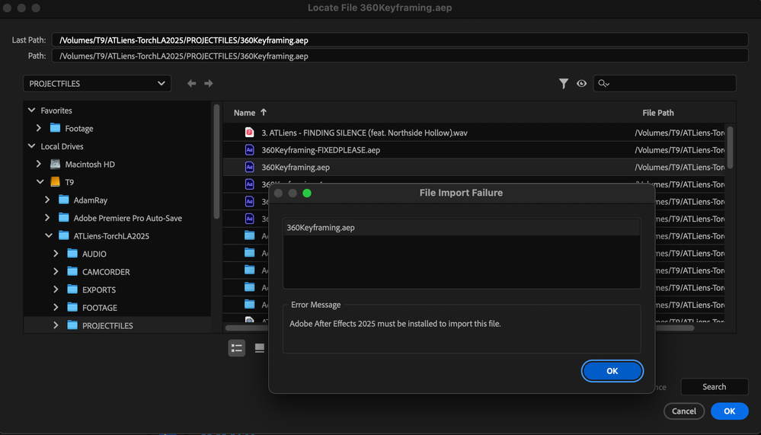
Task: Click the ATLiens-TorchLA2025 folder icon
Action: (x=63, y=236)
